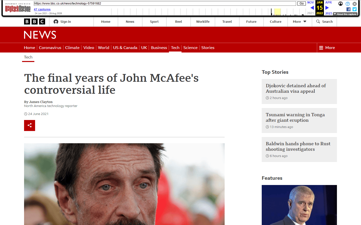Open the Worklife section
The image size is (361, 225).
[x=203, y=22]
